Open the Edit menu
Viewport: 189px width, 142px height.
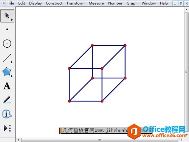point(22,3)
